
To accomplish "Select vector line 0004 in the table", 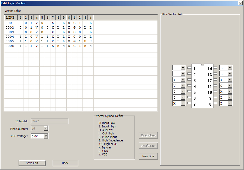I will tap(10, 37).
